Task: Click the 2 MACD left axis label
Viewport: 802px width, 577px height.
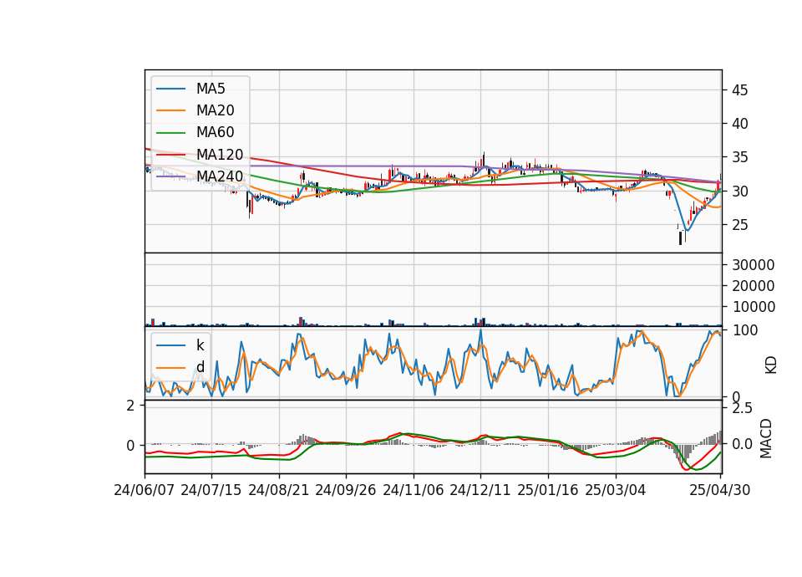Action: coord(130,406)
